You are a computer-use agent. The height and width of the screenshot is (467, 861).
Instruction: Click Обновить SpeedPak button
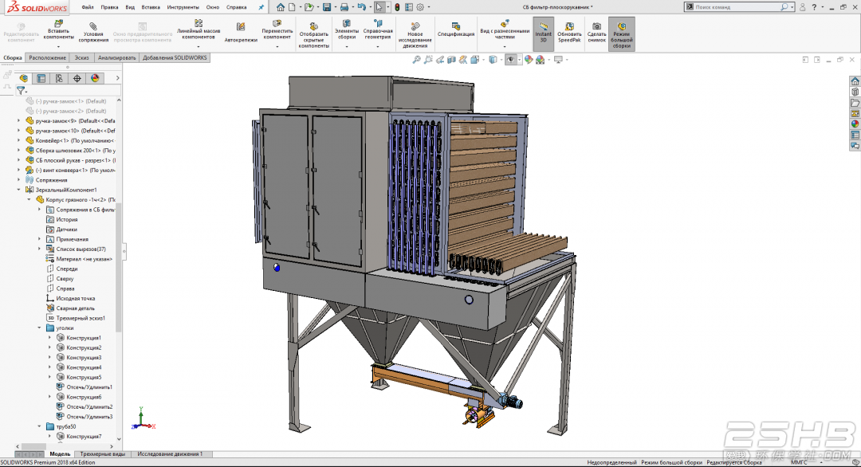(x=569, y=33)
